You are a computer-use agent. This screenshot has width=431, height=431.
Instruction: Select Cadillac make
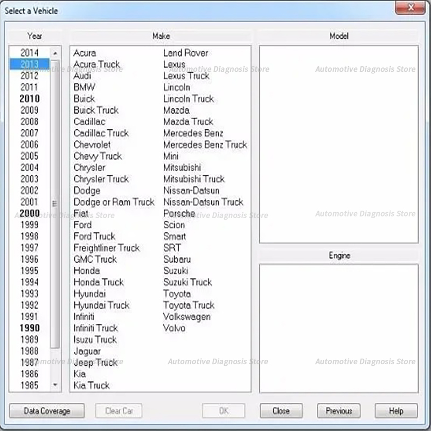89,122
